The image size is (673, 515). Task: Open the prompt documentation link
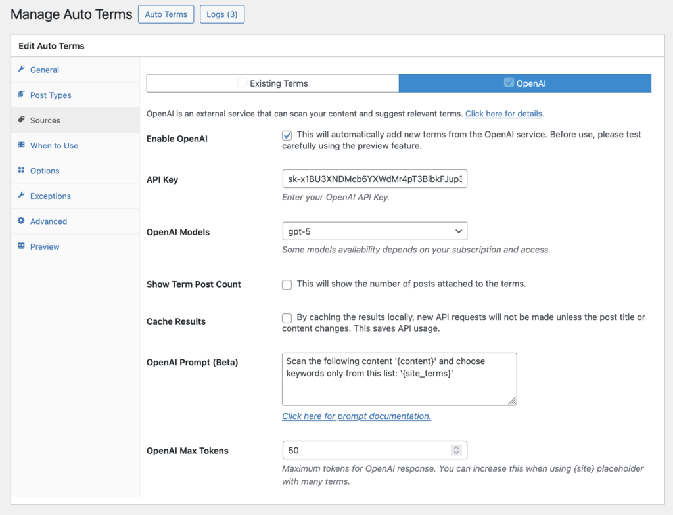356,416
